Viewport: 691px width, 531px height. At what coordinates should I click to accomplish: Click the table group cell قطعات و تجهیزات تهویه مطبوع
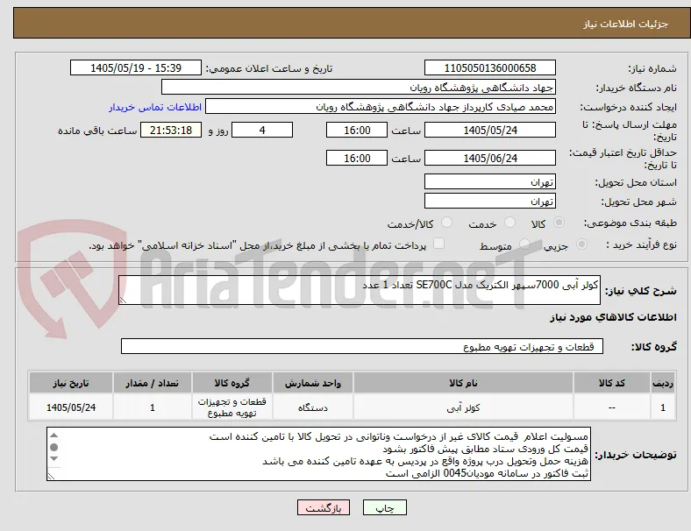click(x=232, y=407)
